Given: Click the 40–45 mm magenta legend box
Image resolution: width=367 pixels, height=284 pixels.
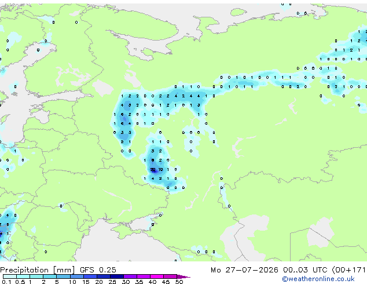Looking at the screenshot, I should (157, 276).
